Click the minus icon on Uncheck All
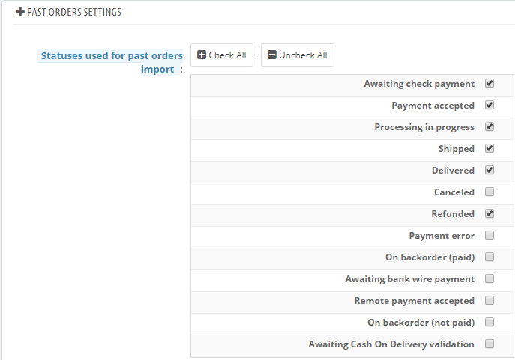The width and height of the screenshot is (515, 360). (x=271, y=55)
